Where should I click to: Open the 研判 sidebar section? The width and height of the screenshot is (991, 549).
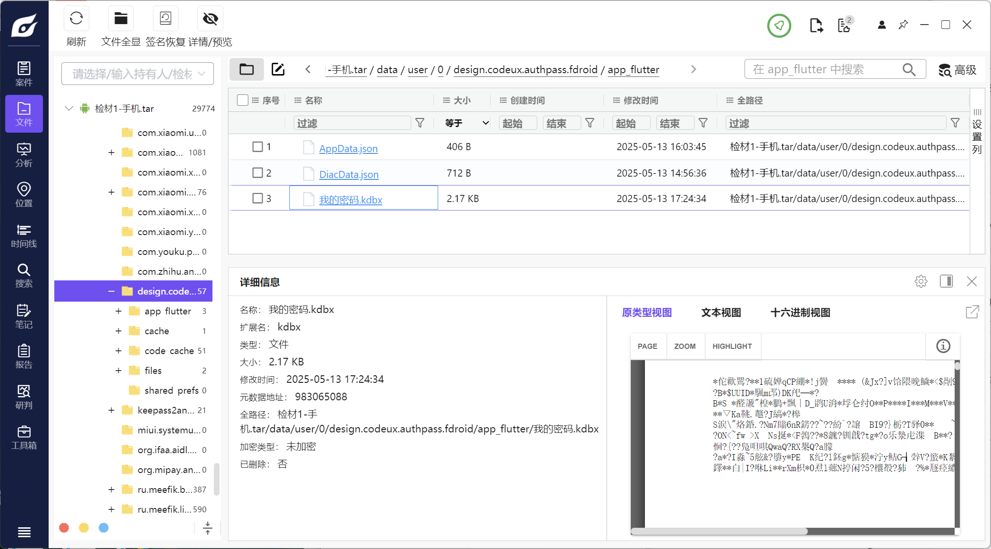(x=24, y=397)
